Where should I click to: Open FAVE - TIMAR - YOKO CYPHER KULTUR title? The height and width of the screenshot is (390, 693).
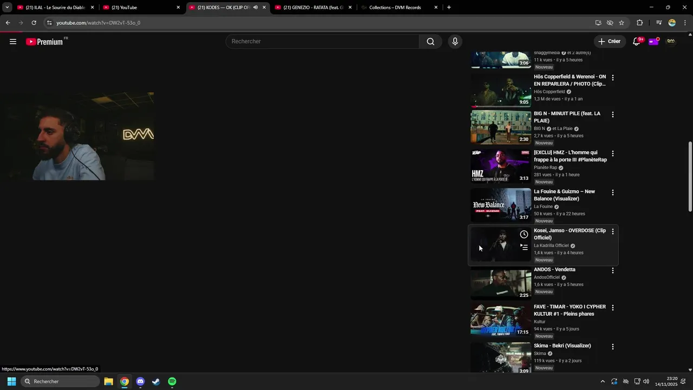point(570,310)
